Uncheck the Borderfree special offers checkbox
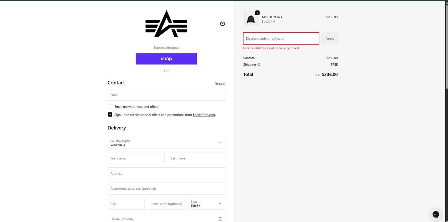The image size is (448, 222). [x=110, y=114]
